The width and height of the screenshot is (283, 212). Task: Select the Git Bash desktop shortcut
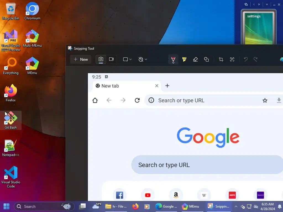tap(11, 120)
